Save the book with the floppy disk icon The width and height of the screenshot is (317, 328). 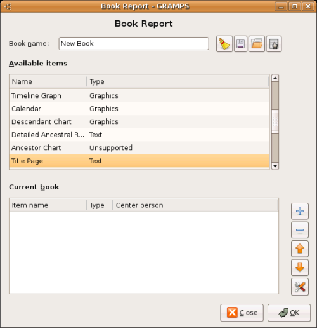point(240,44)
